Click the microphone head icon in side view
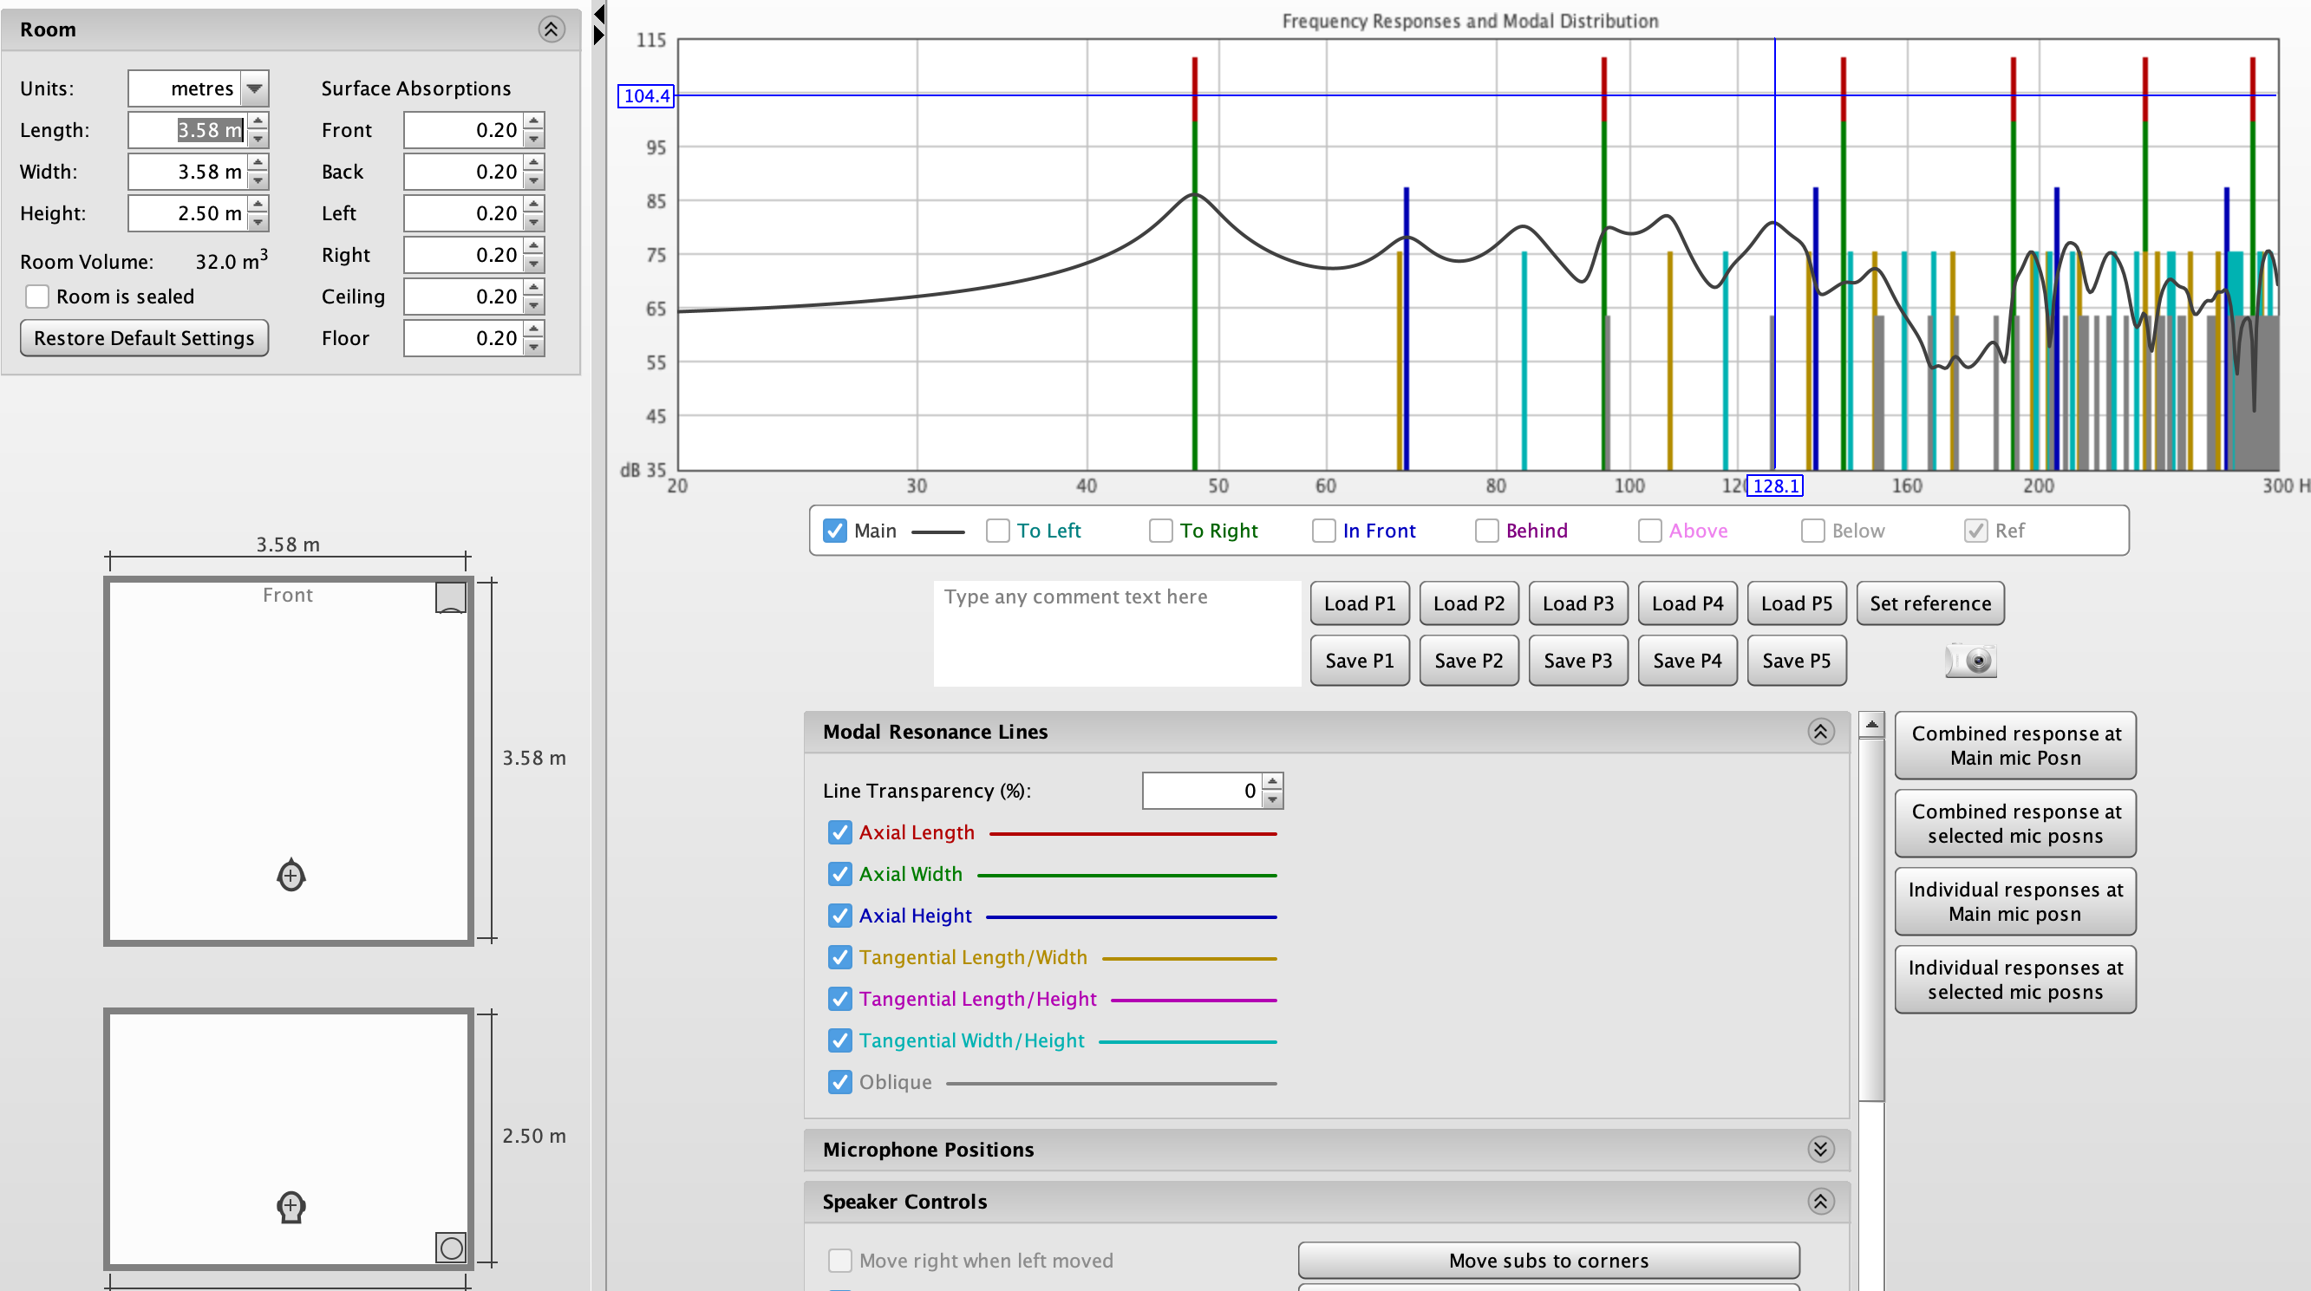 coord(291,1207)
